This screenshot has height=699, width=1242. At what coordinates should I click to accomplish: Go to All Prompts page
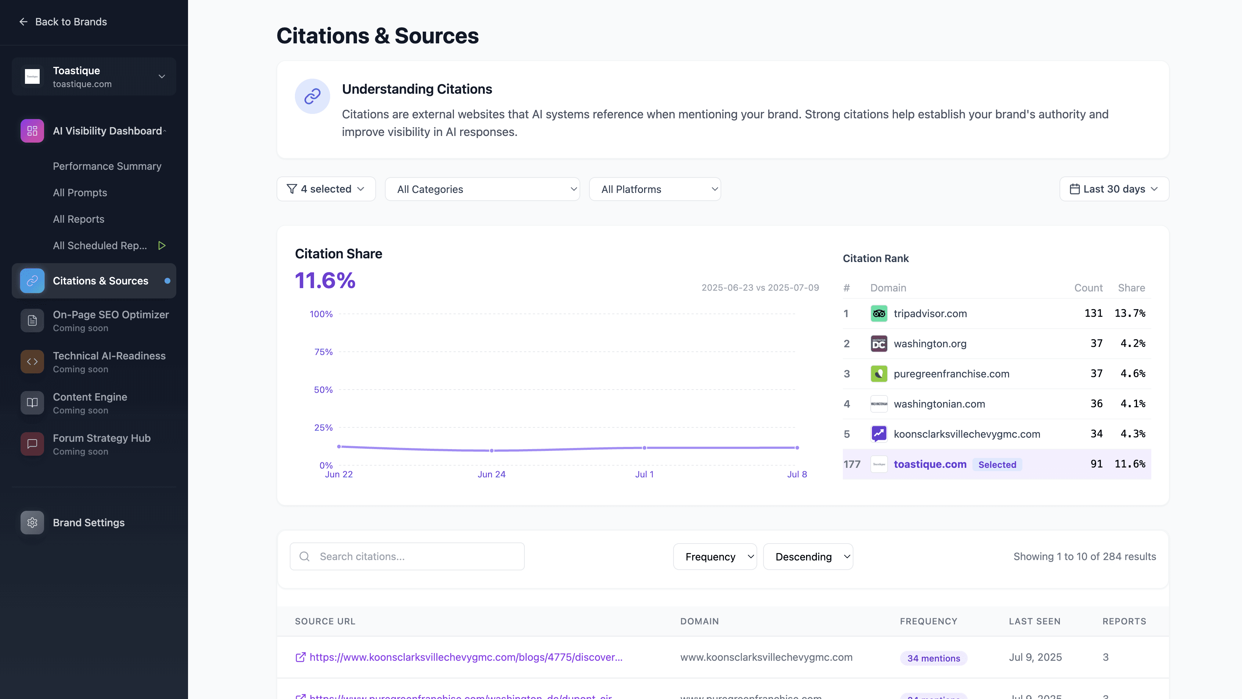80,193
